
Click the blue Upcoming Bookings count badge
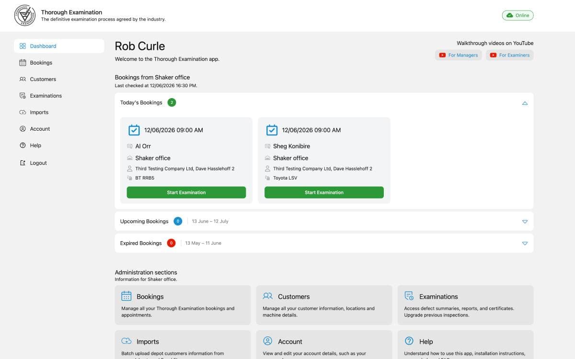click(x=178, y=221)
